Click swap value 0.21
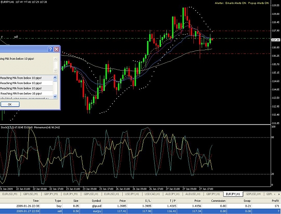Screen dimensions: 281x214 pos(248,206)
